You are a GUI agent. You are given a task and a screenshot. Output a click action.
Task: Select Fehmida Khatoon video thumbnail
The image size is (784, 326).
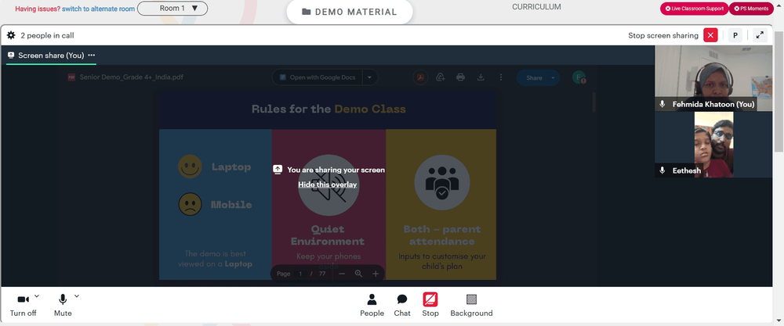click(x=713, y=78)
